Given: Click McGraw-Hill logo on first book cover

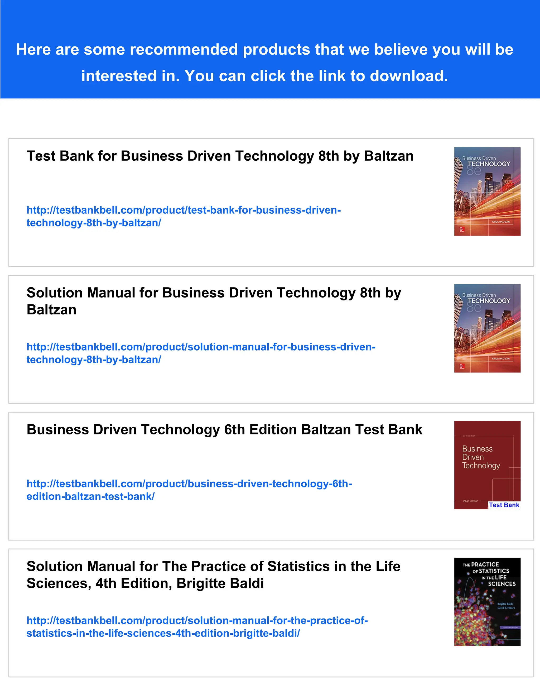Looking at the screenshot, I should (462, 229).
